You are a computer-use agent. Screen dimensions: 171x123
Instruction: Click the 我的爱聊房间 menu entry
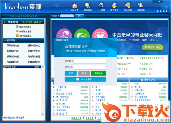[25, 36]
